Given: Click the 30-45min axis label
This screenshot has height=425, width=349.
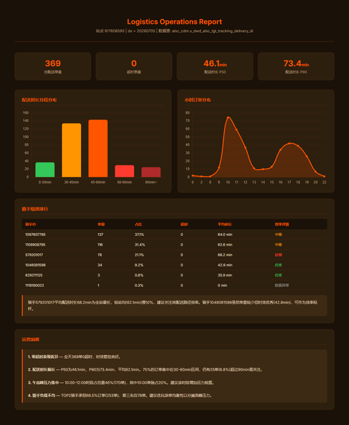Looking at the screenshot, I should coord(72,182).
